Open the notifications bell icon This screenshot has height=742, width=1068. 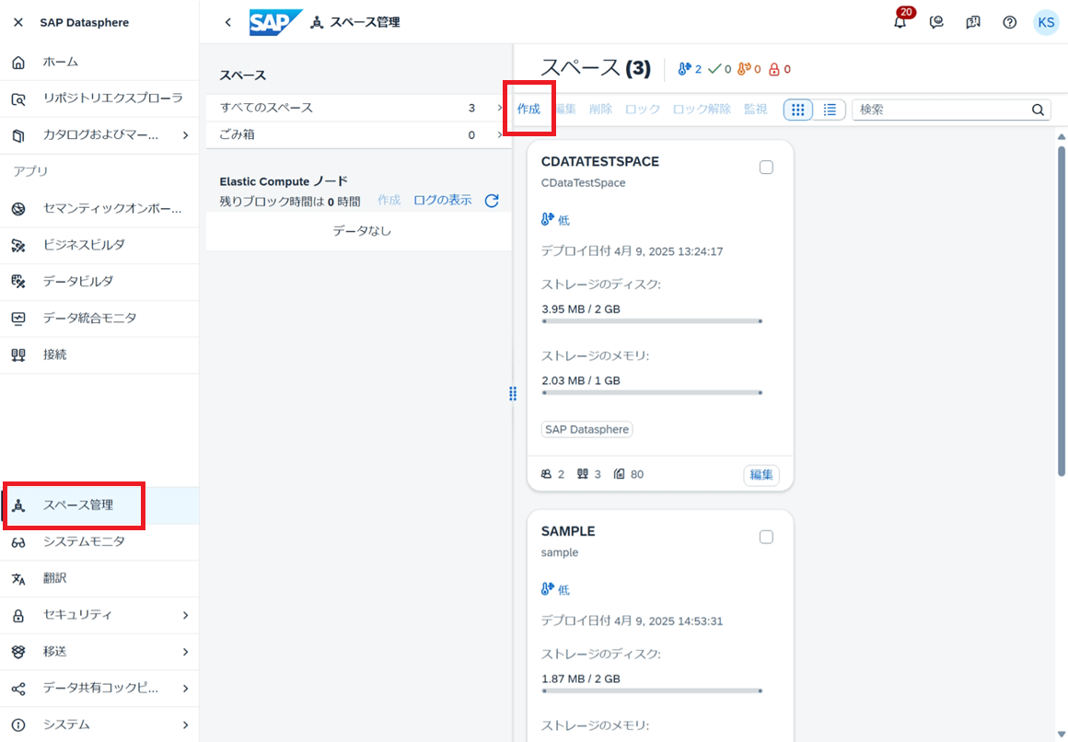click(900, 22)
